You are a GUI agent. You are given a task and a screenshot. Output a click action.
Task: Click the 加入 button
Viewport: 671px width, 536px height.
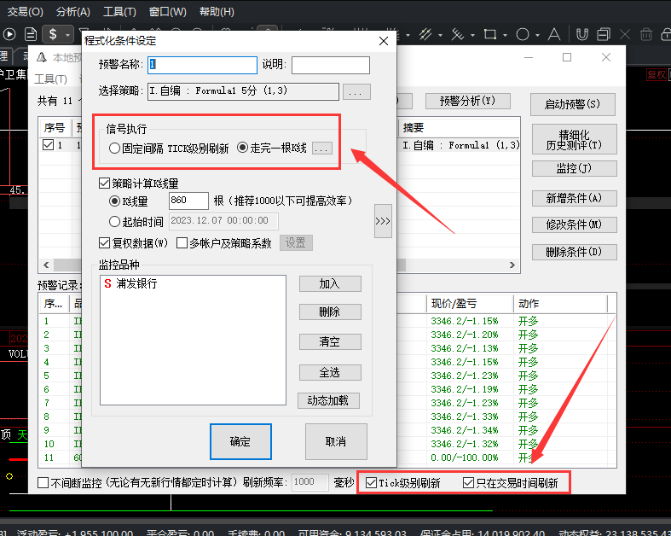coord(330,283)
